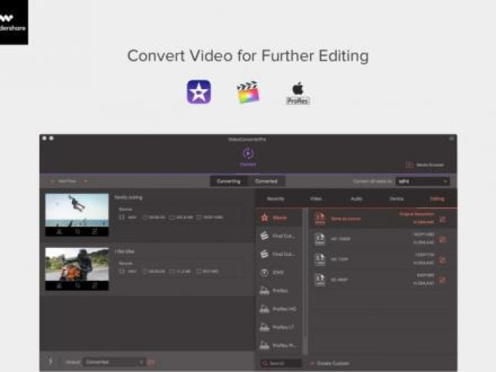Image resolution: width=496 pixels, height=372 pixels.
Task: Select ProRes HQ in the format sidebar
Action: pos(279,309)
